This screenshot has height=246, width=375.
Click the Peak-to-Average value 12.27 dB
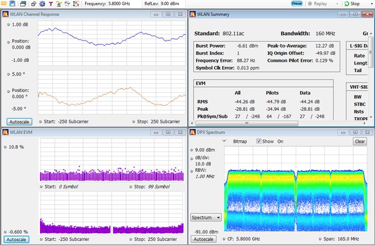click(x=325, y=46)
